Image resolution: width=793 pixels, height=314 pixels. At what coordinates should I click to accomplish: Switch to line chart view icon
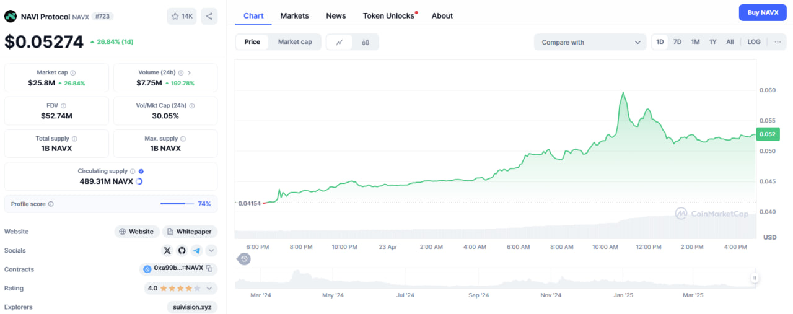pos(340,42)
